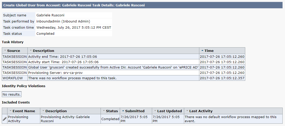
Task: Click the pencil icon beside Provisioning Activity
Action: pos(5,119)
